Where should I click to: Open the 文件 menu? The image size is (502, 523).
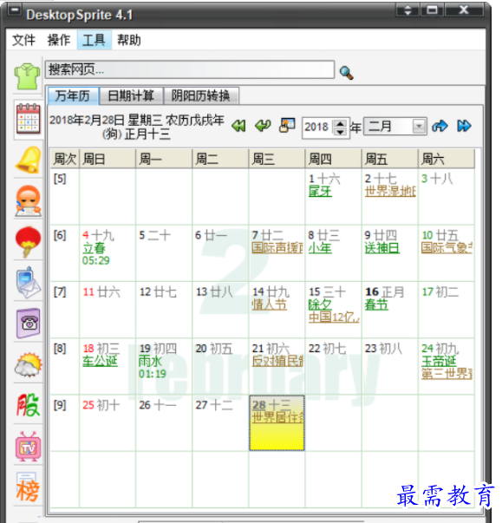tap(23, 40)
